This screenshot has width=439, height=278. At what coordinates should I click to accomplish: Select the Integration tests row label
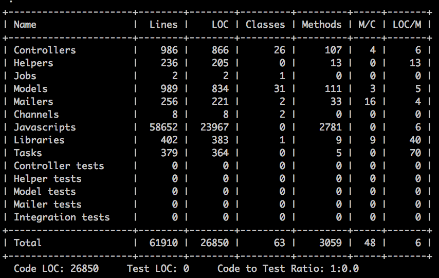(x=62, y=217)
